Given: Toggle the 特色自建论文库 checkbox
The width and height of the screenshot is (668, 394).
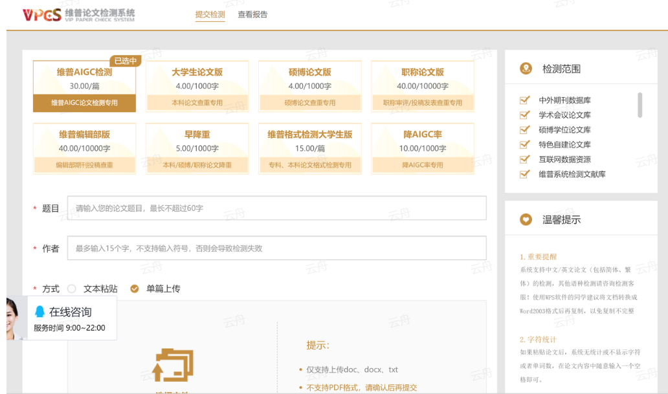Looking at the screenshot, I should pyautogui.click(x=525, y=144).
